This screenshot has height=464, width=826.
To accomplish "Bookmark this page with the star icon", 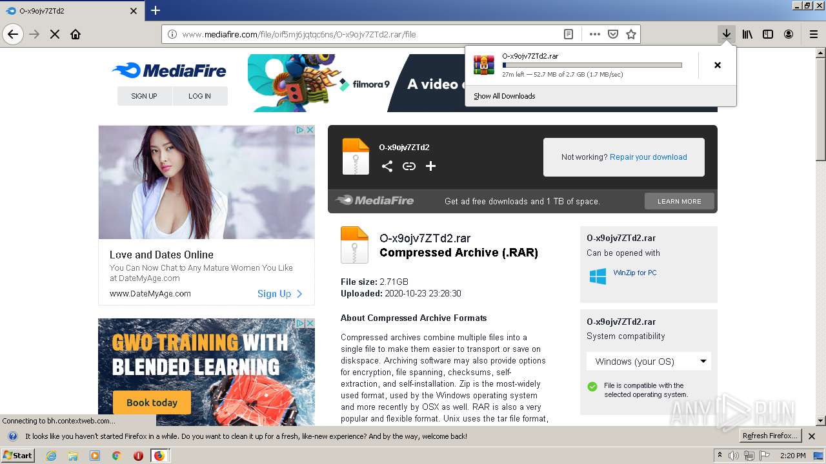I will [x=631, y=34].
